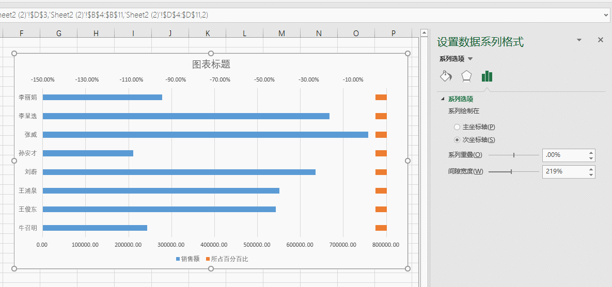Open the Effects pentagon tab
612x287 pixels.
466,76
